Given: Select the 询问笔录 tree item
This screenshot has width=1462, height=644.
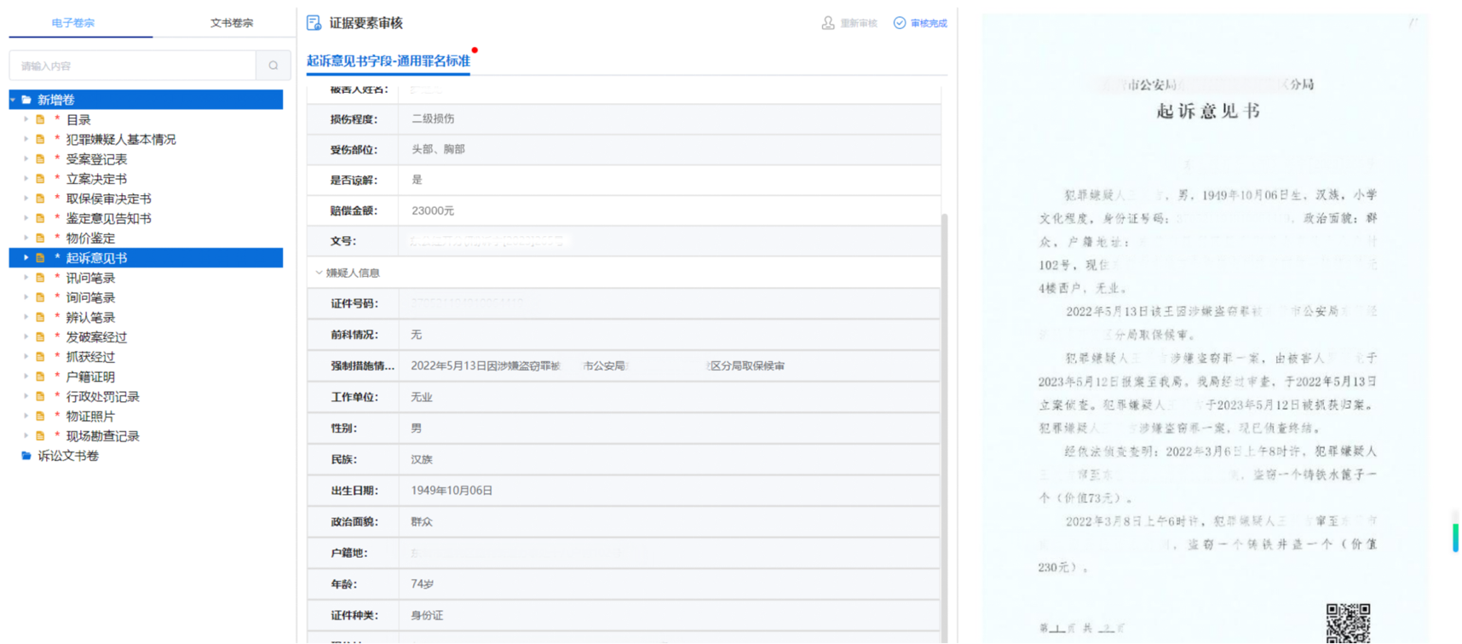Looking at the screenshot, I should [x=90, y=297].
